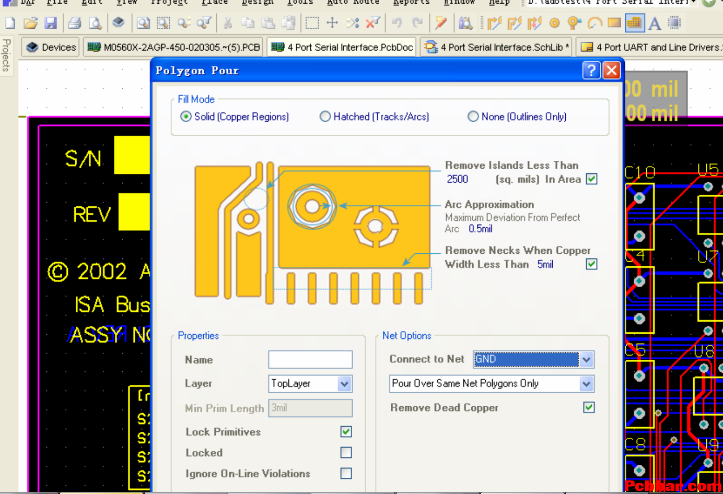Select the Place Component chip icon
This screenshot has width=723, height=494.
pos(675,23)
